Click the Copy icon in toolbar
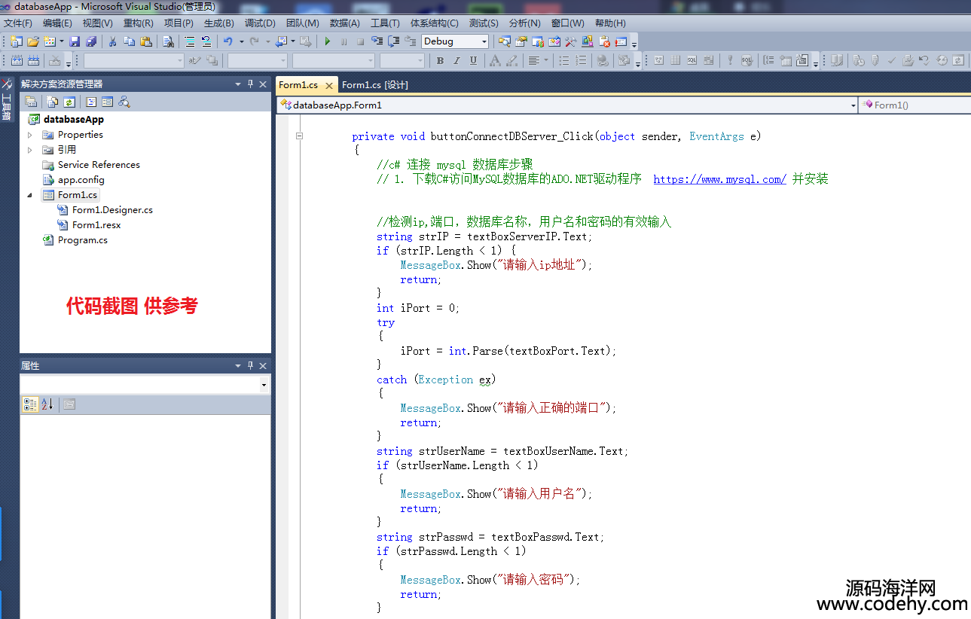The image size is (971, 619). [x=129, y=41]
